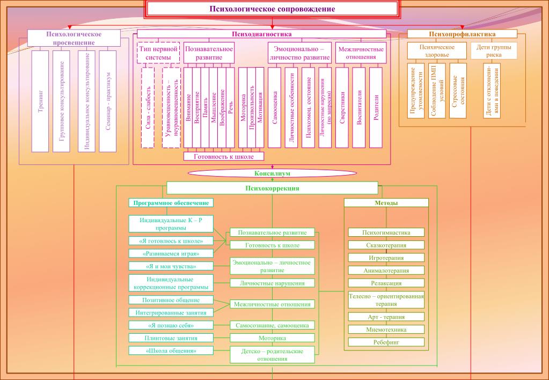Click the «Психологическое сопровождение» title box

(272, 9)
